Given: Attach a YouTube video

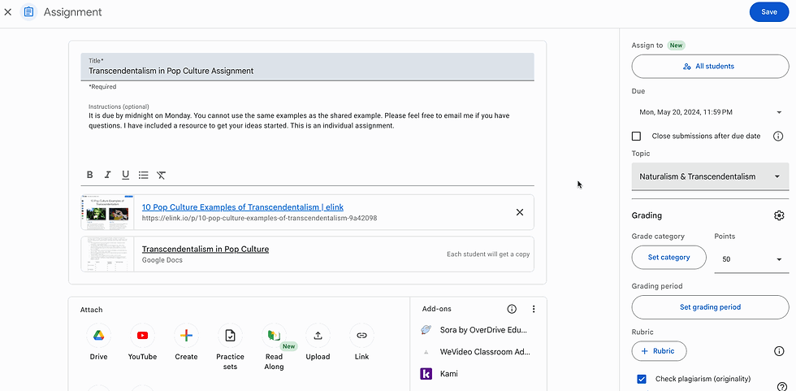Looking at the screenshot, I should 142,335.
